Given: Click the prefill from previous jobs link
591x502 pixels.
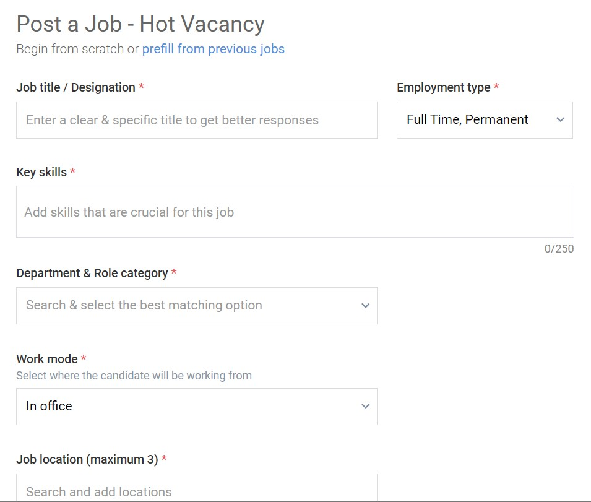Looking at the screenshot, I should [x=214, y=49].
